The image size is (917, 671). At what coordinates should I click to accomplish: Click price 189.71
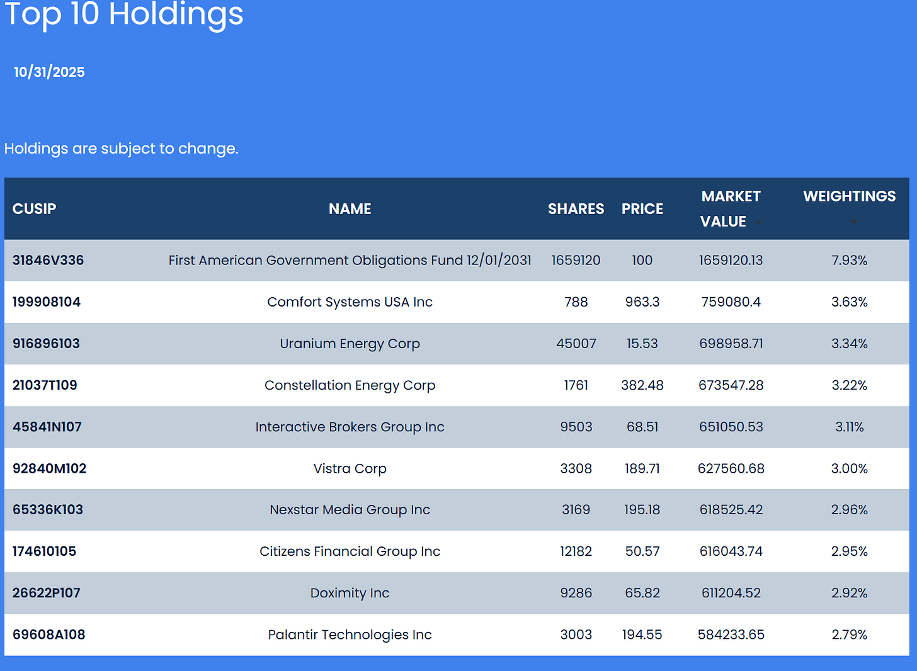point(642,468)
